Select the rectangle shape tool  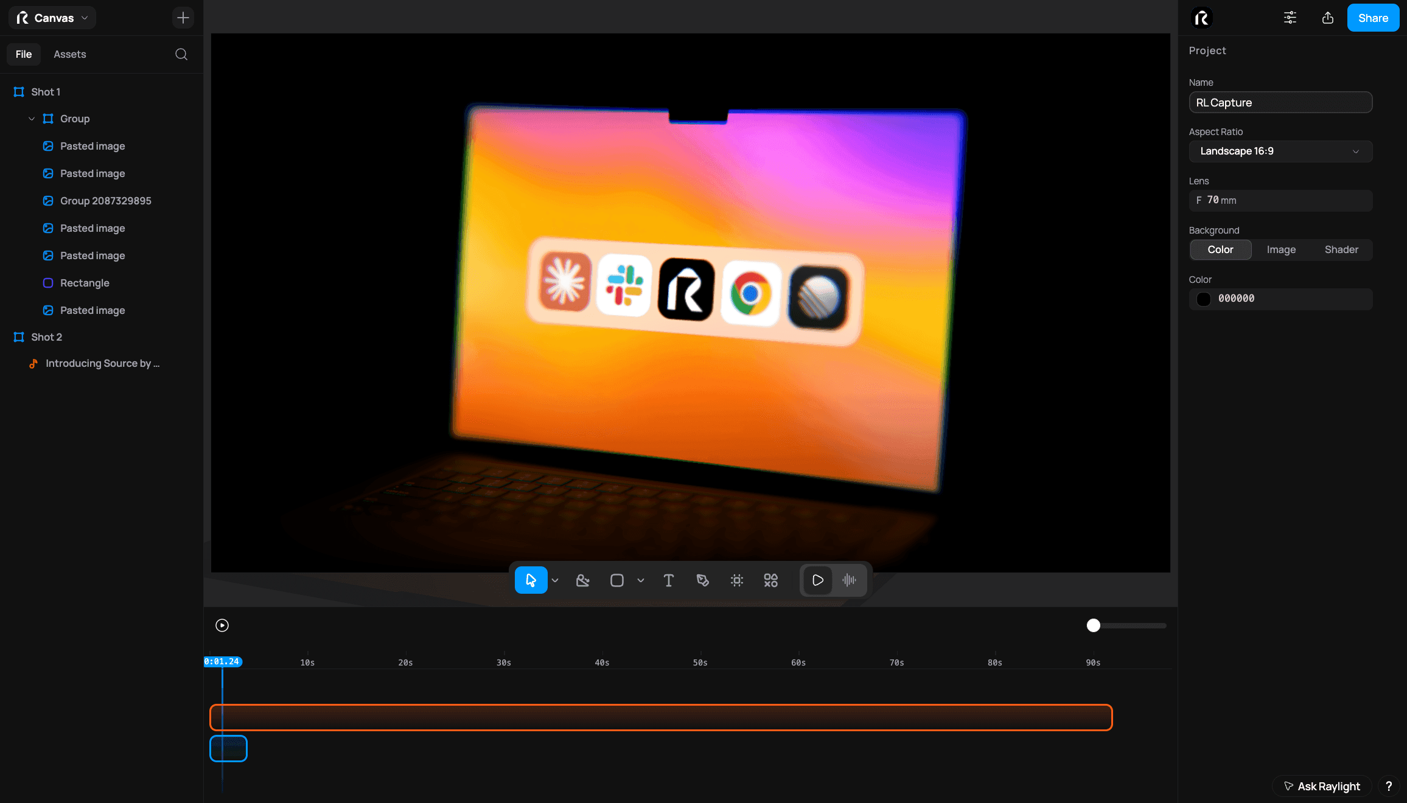pos(616,580)
